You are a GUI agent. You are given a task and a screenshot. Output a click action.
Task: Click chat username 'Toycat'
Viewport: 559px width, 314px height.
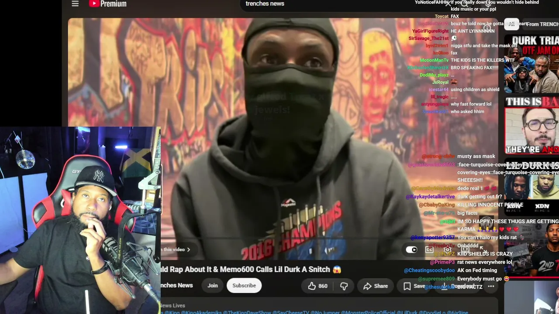click(x=442, y=17)
